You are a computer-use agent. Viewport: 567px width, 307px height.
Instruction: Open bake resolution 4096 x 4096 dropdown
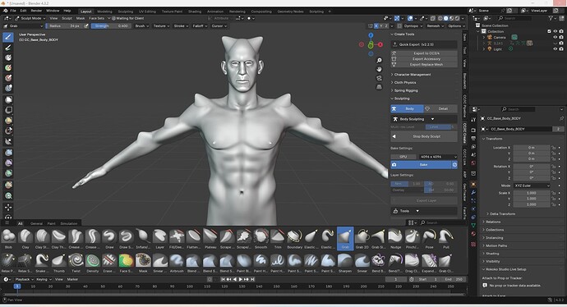[438, 157]
